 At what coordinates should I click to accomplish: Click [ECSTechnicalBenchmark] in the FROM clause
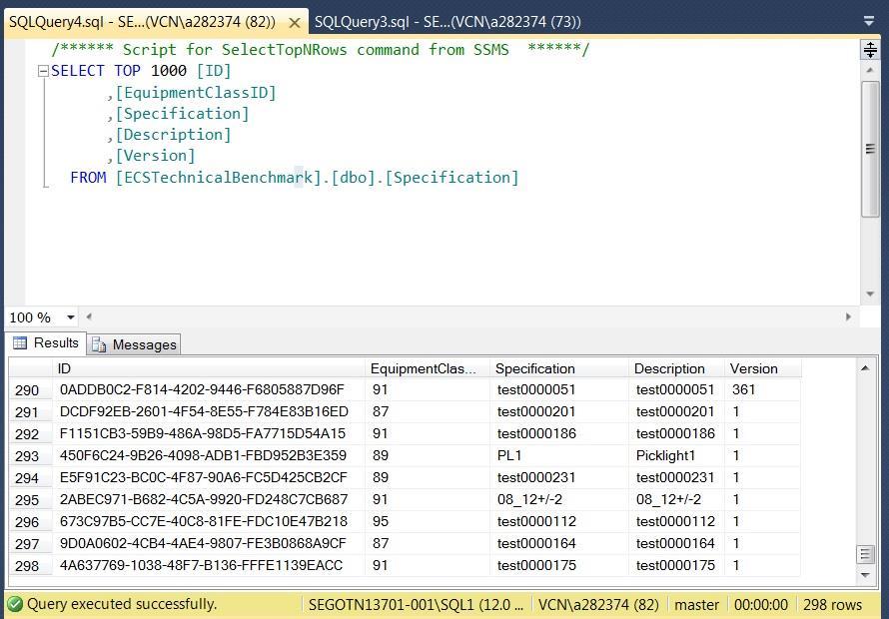[219, 178]
